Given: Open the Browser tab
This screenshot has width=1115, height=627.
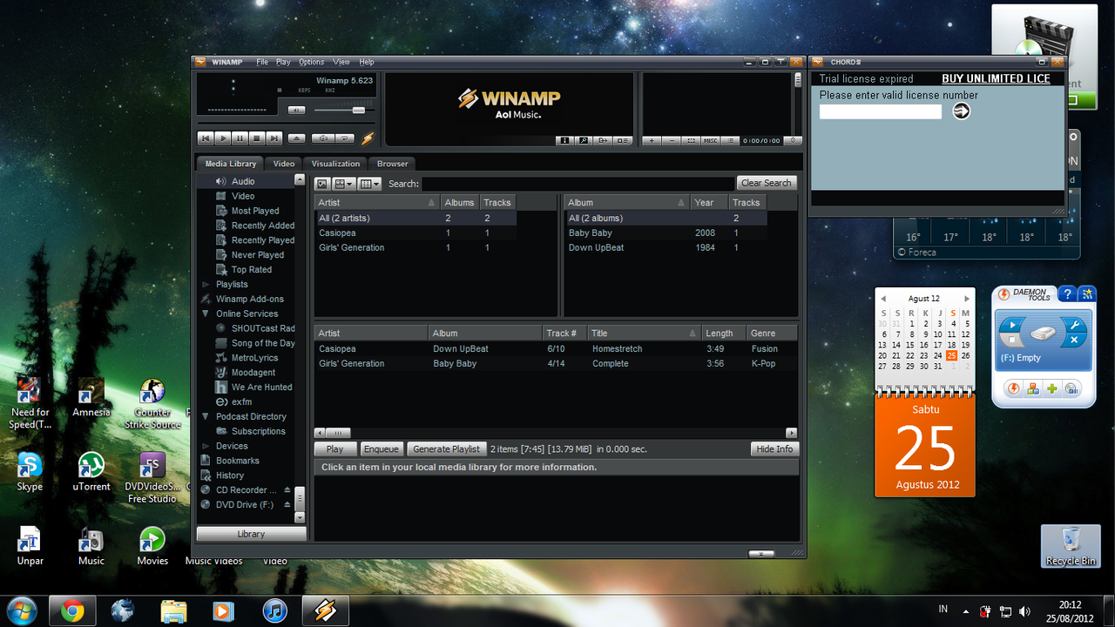Looking at the screenshot, I should click(393, 164).
